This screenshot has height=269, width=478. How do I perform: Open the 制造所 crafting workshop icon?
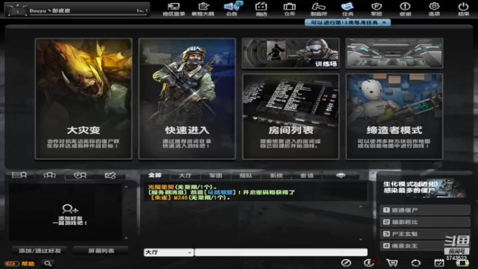click(x=318, y=9)
